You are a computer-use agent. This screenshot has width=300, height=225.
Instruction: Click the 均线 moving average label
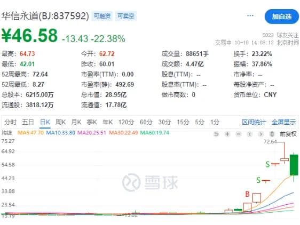pyautogui.click(x=7, y=132)
